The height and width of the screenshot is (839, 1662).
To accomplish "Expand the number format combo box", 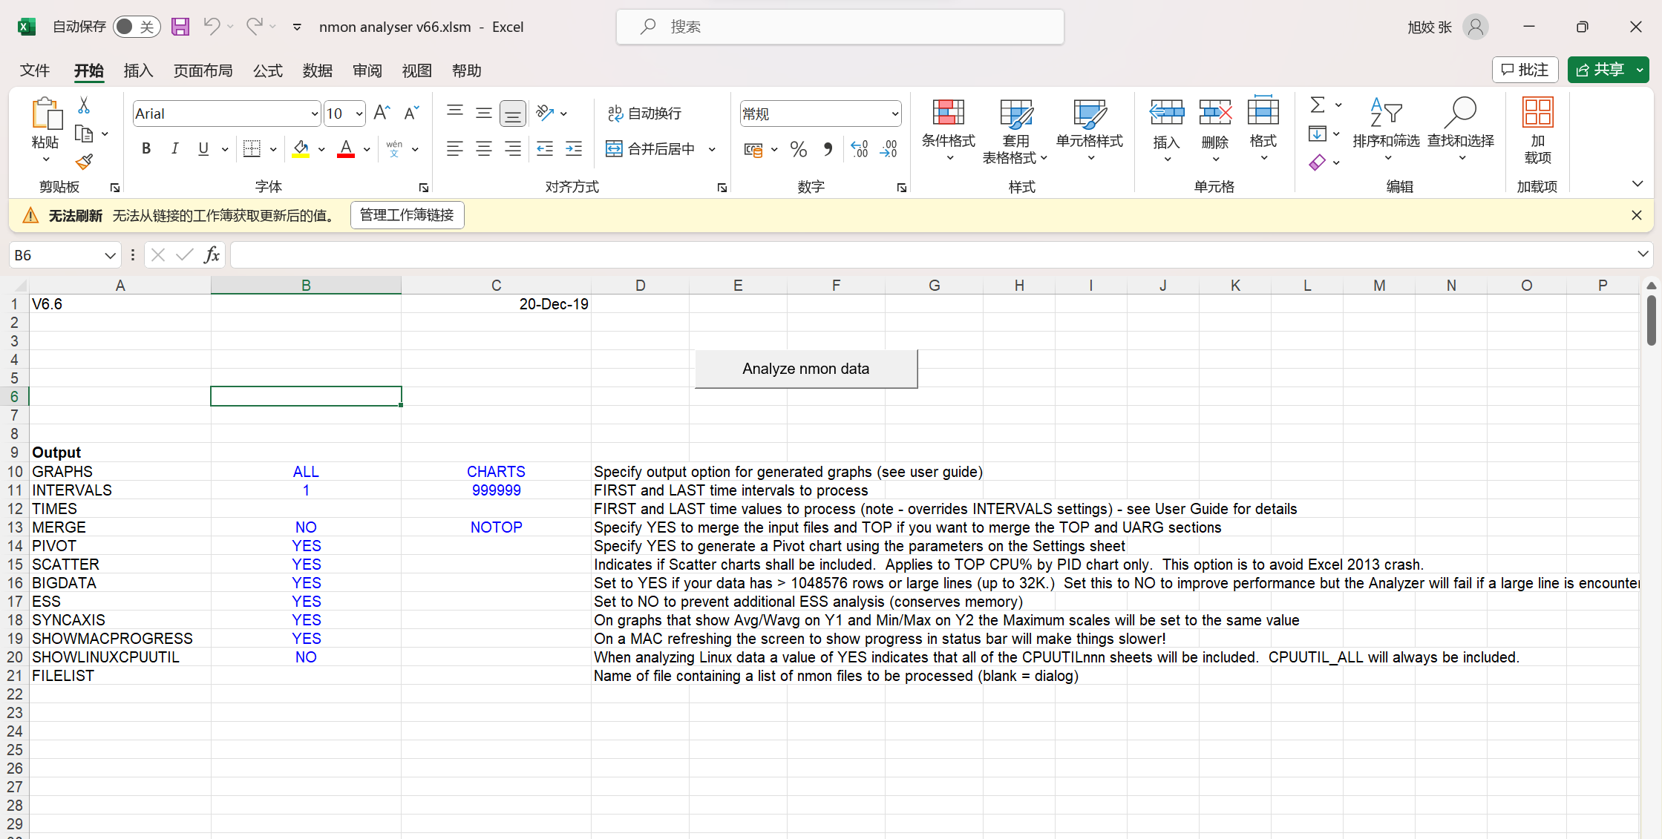I will (x=894, y=113).
